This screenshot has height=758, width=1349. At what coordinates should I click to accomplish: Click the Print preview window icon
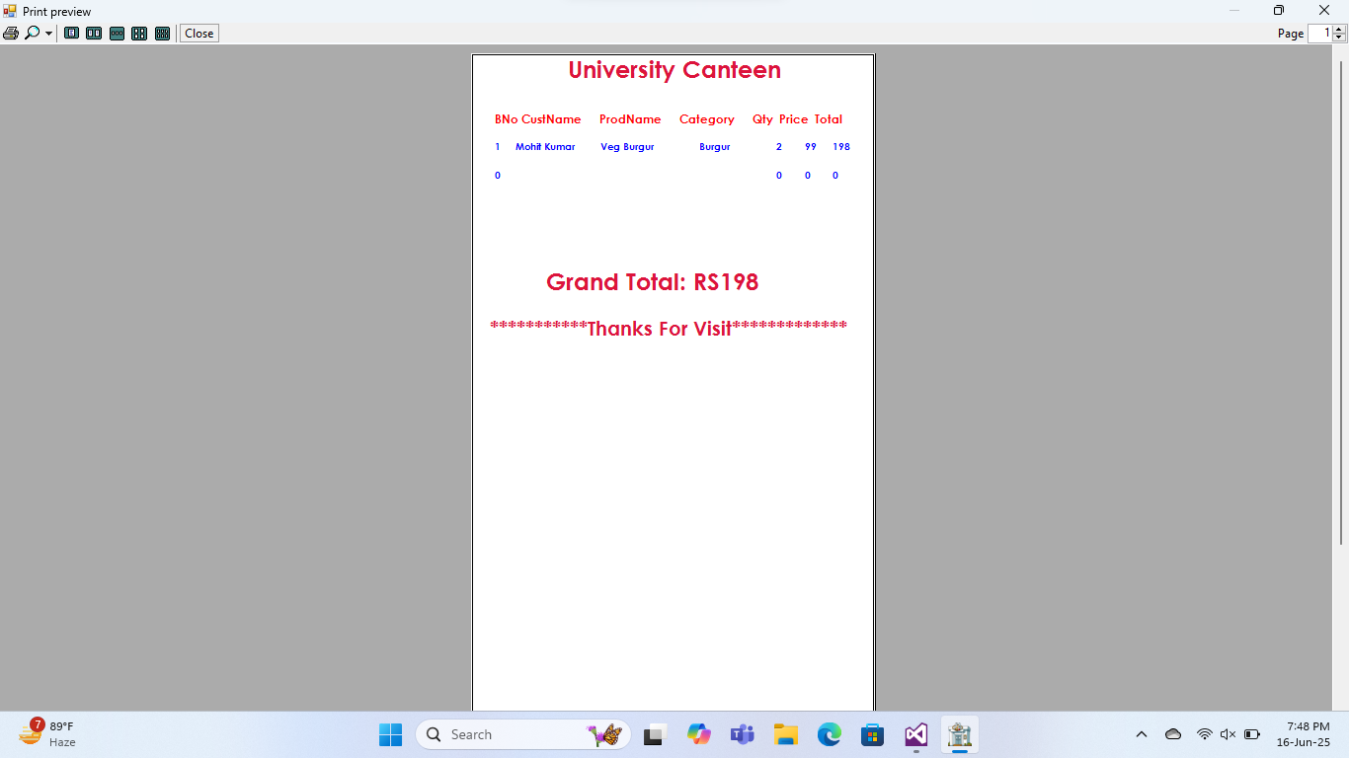click(10, 11)
